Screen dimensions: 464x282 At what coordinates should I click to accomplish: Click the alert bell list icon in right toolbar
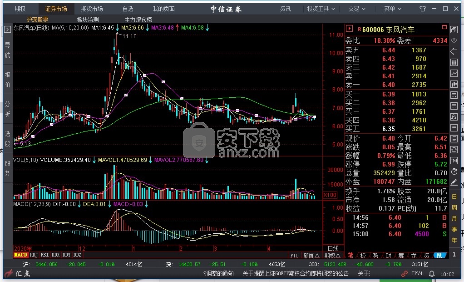(454, 117)
